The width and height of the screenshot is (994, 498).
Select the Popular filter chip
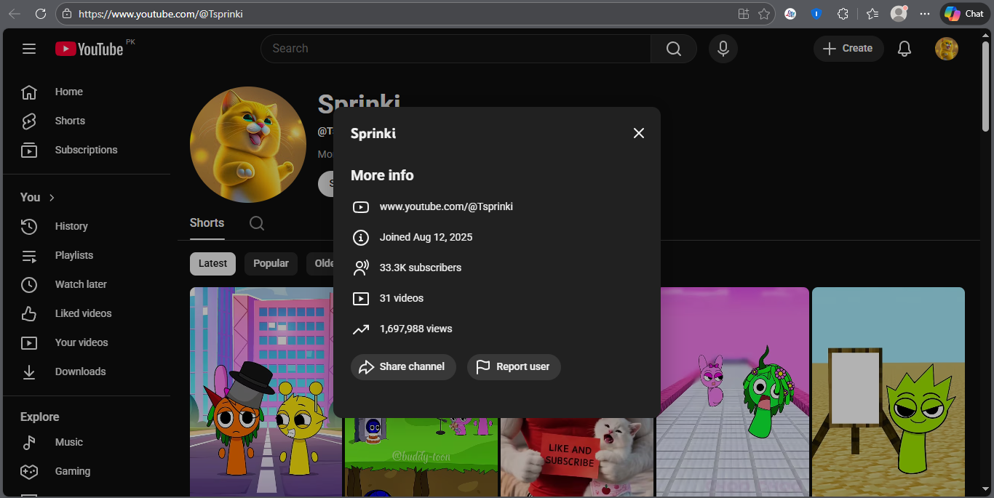(271, 264)
